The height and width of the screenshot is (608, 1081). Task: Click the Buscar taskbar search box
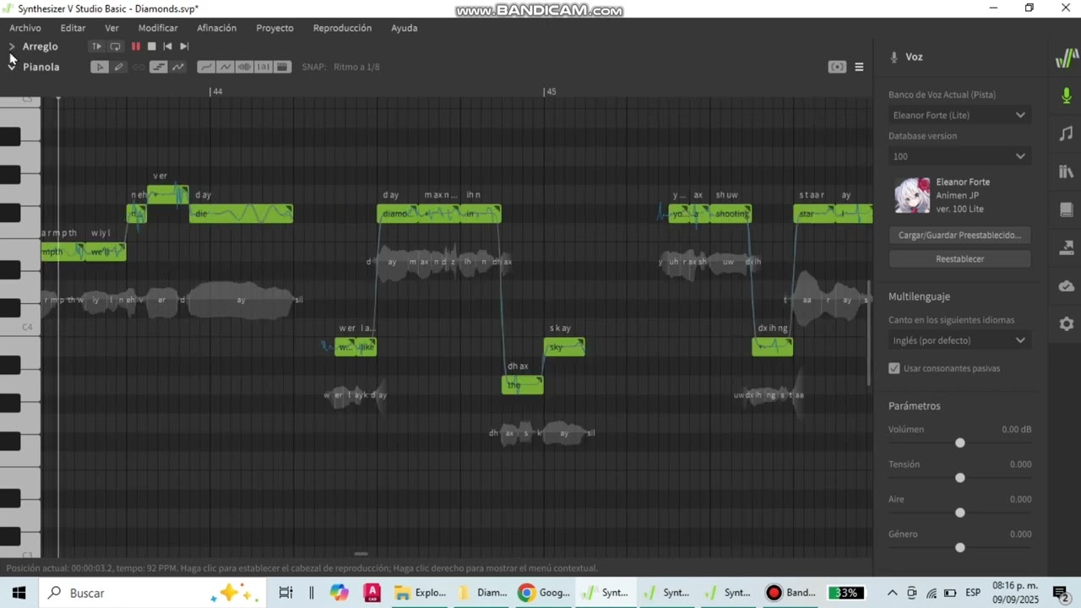click(x=152, y=593)
